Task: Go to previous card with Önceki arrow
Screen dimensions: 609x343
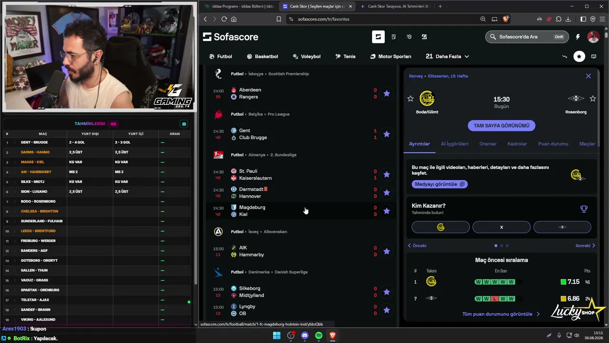Action: coord(417,246)
